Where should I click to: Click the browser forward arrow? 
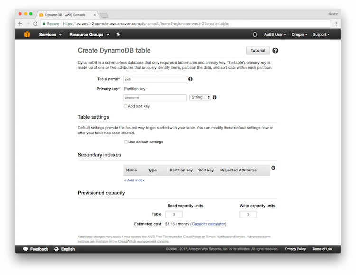[x=28, y=24]
